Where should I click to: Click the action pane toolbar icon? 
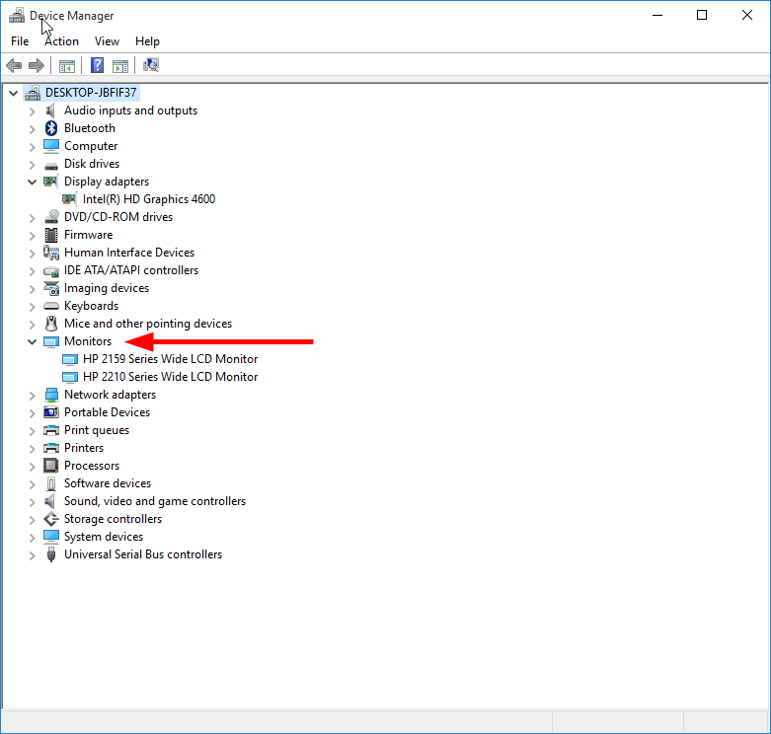click(120, 65)
